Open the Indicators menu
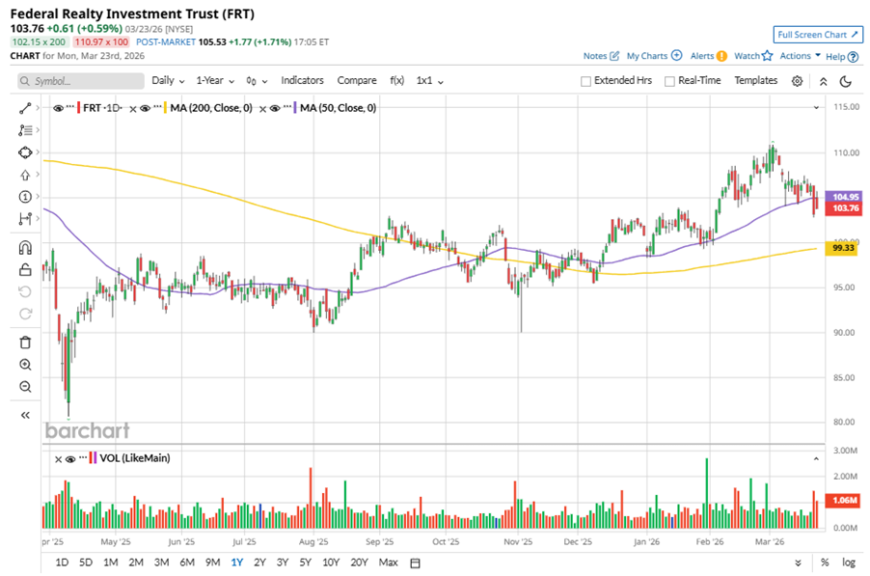 [x=302, y=81]
